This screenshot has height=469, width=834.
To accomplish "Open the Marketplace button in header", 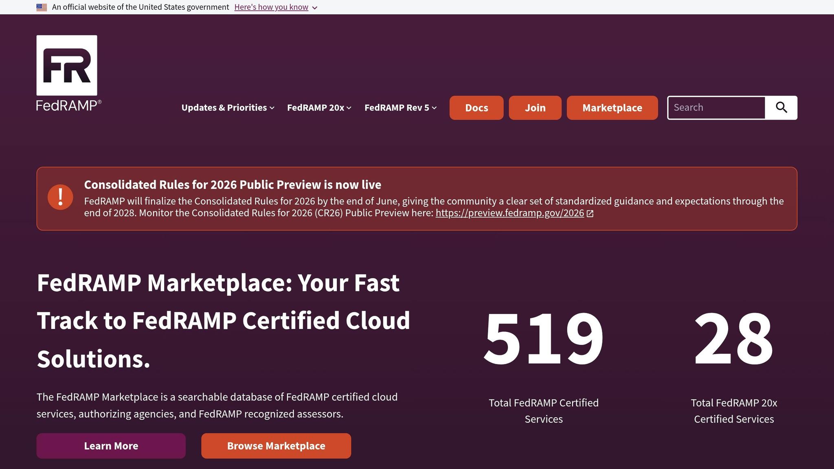I will pos(612,108).
